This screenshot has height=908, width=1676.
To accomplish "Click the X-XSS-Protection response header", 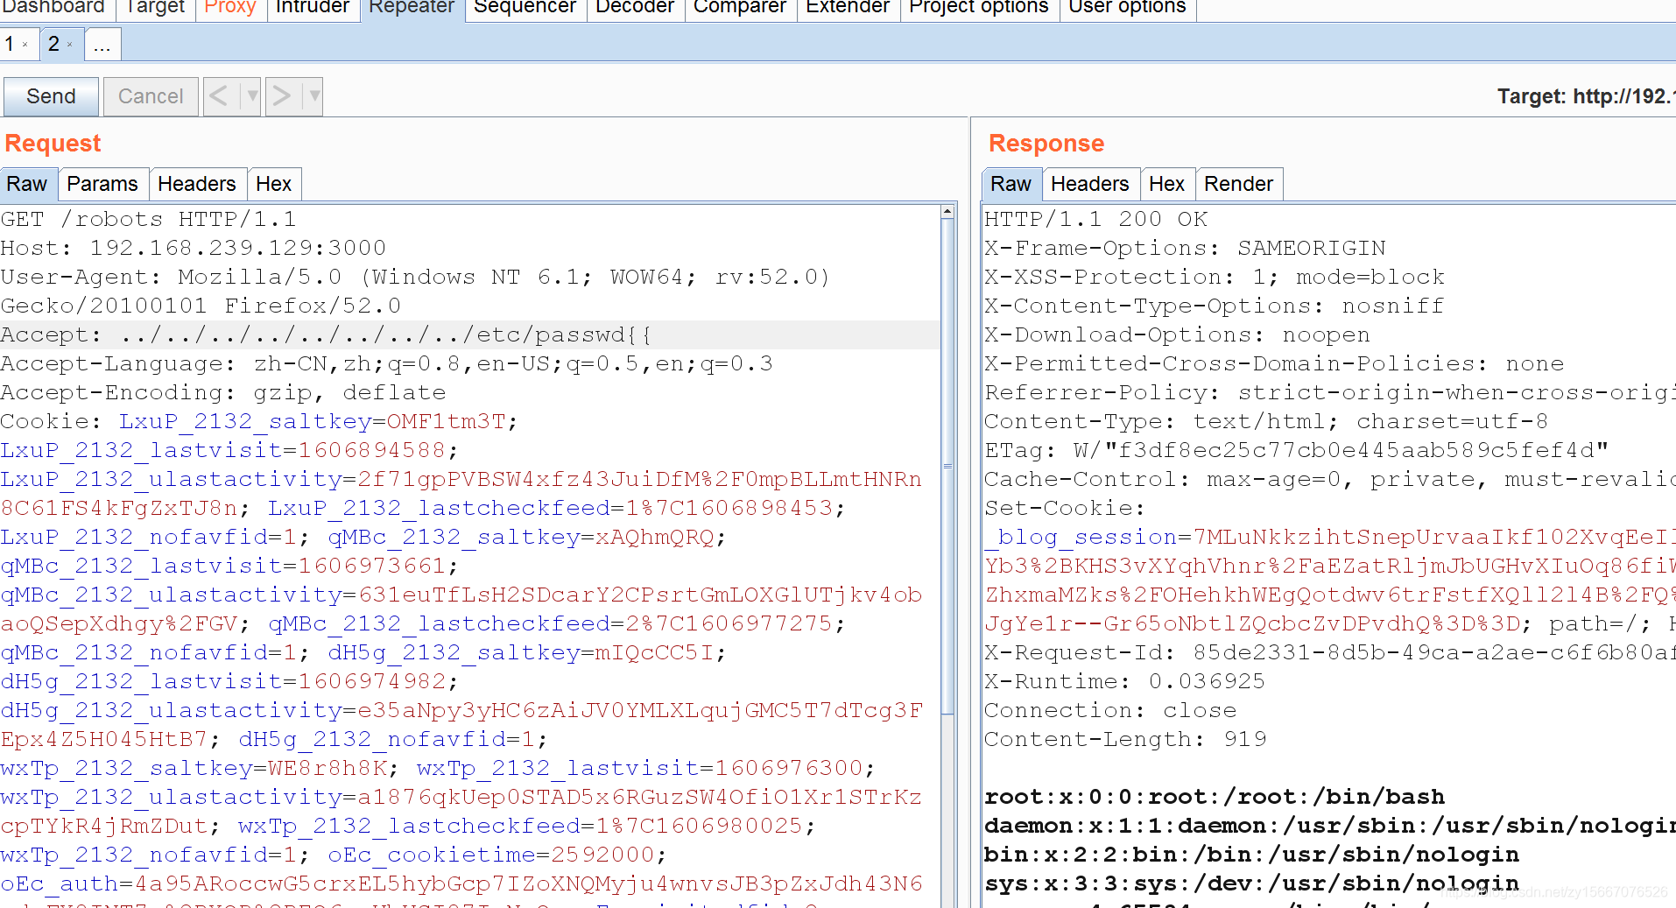I will pyautogui.click(x=1215, y=277).
